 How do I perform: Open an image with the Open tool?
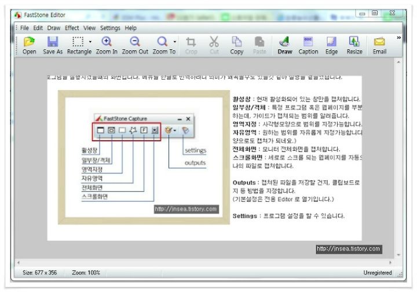30,46
